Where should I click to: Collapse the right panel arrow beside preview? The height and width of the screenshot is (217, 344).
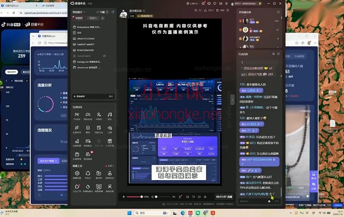click(233, 100)
